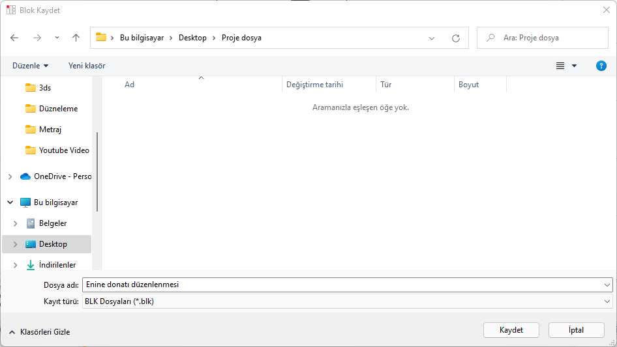Expand the OneDrive tree node

pyautogui.click(x=10, y=177)
